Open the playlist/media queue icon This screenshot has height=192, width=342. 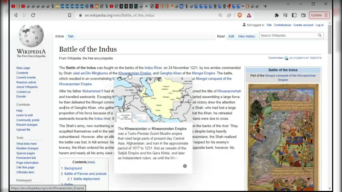(285, 15)
